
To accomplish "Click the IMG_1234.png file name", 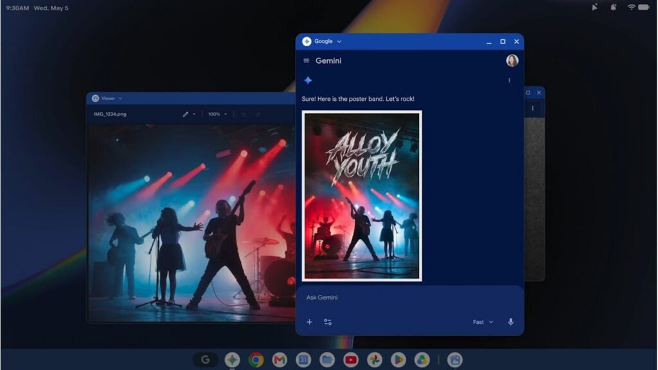I will tap(110, 114).
